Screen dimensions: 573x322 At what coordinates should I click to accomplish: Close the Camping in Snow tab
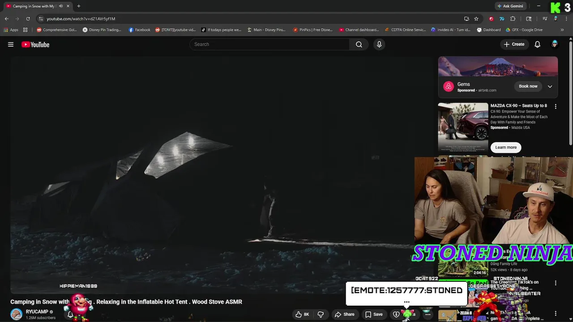pyautogui.click(x=68, y=6)
